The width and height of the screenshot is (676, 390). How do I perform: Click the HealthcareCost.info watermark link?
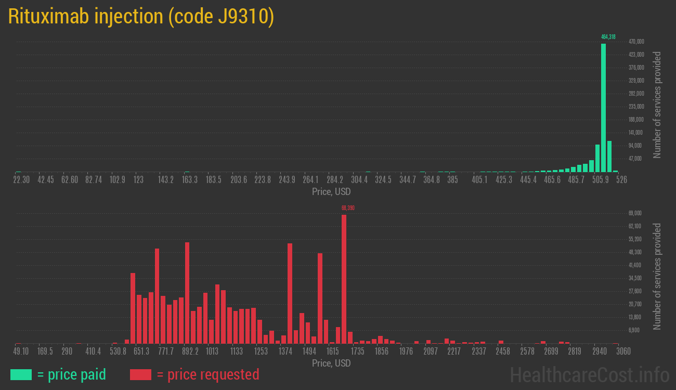pyautogui.click(x=589, y=374)
